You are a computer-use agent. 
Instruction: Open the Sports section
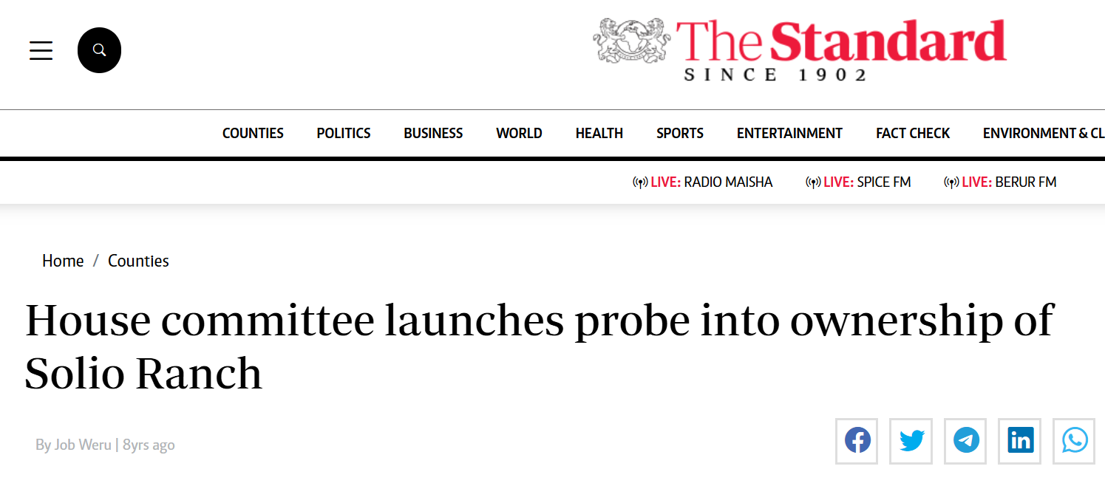pos(680,133)
